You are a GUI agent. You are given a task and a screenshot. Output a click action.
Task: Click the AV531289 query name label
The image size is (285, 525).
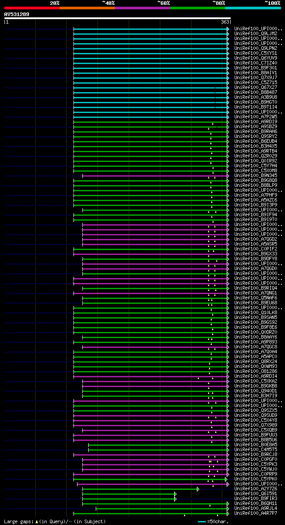[17, 14]
